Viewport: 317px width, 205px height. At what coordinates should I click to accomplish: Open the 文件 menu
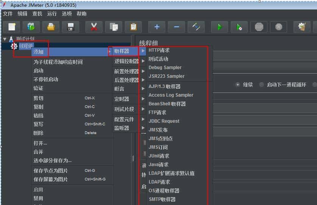point(8,14)
